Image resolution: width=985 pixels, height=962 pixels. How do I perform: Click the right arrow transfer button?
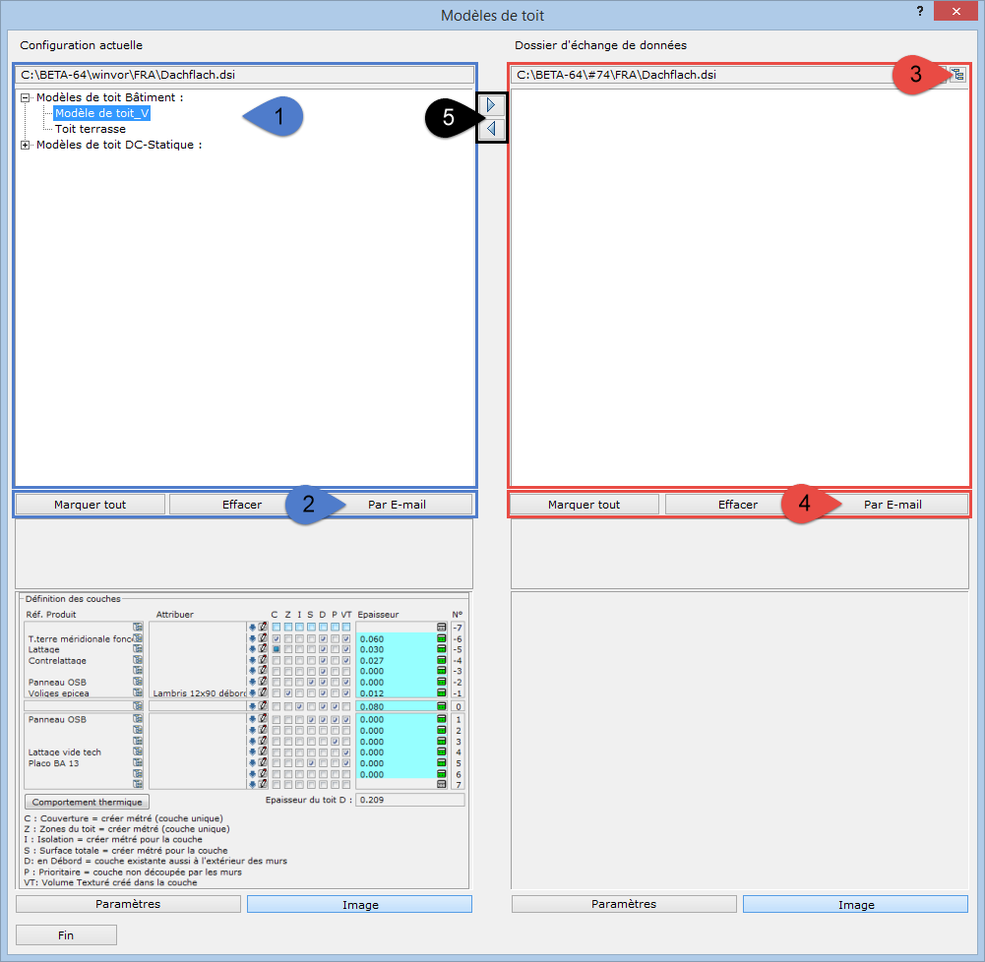point(491,104)
